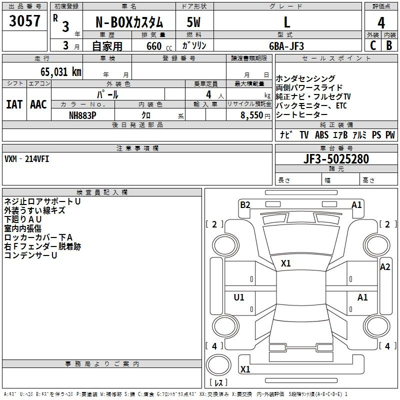Select the mileage value 65,031 km
The image size is (400, 400).
coord(56,72)
